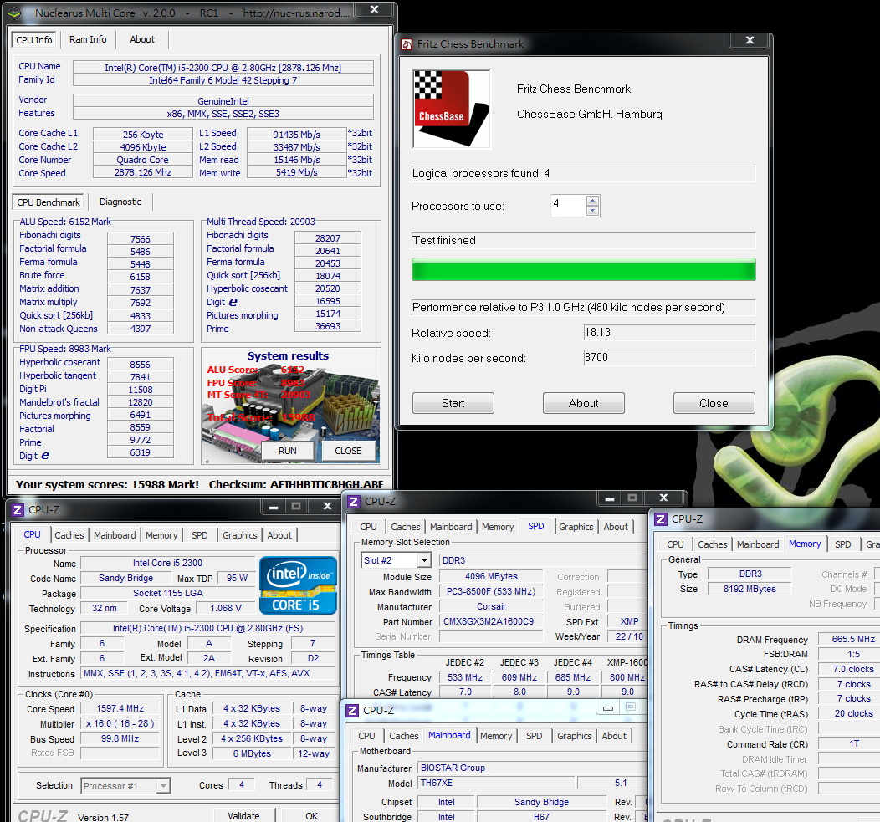
Task: Select Graphics tab in CPU-Z SPD window
Action: pos(576,527)
